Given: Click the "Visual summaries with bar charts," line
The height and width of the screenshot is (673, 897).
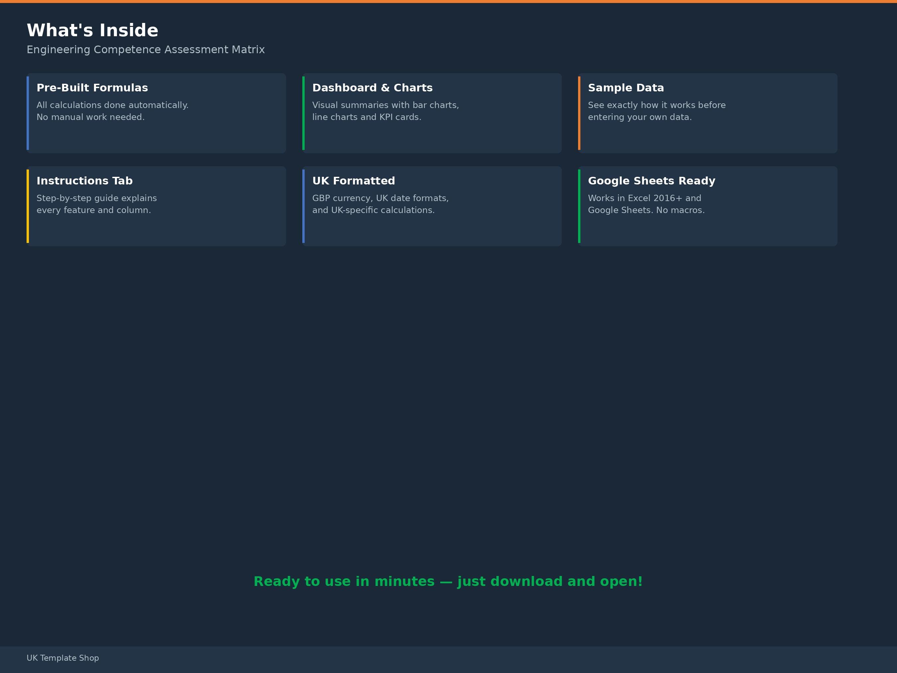Looking at the screenshot, I should 386,105.
